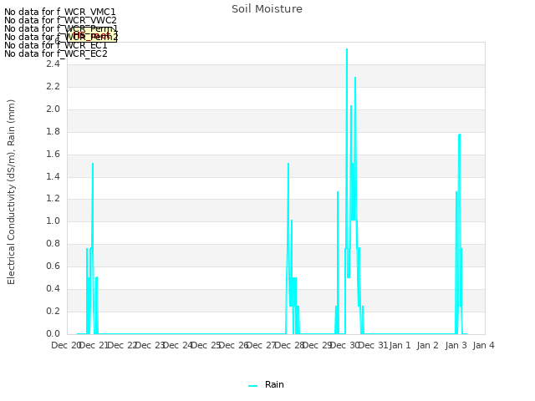The height and width of the screenshot is (401, 535).
Task: Click the Soil Moisture chart title
Action: click(x=267, y=9)
